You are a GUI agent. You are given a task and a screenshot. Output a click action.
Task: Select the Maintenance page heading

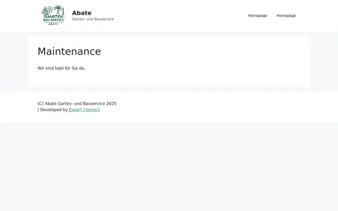[x=69, y=52]
